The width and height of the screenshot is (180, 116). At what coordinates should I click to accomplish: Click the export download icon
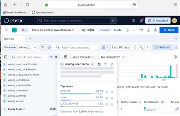point(148,30)
